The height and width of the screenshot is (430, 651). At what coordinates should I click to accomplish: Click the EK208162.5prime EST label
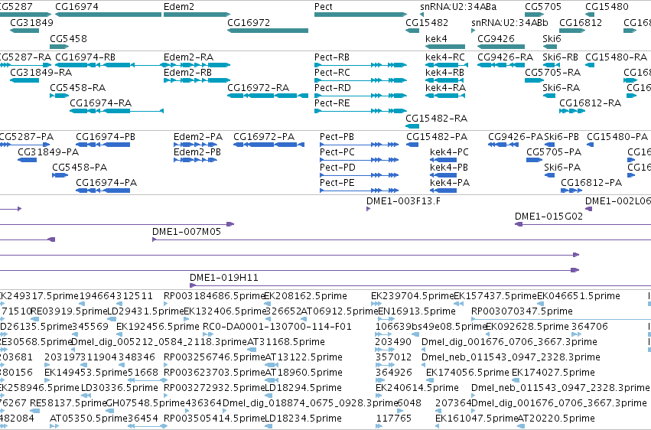tap(305, 296)
